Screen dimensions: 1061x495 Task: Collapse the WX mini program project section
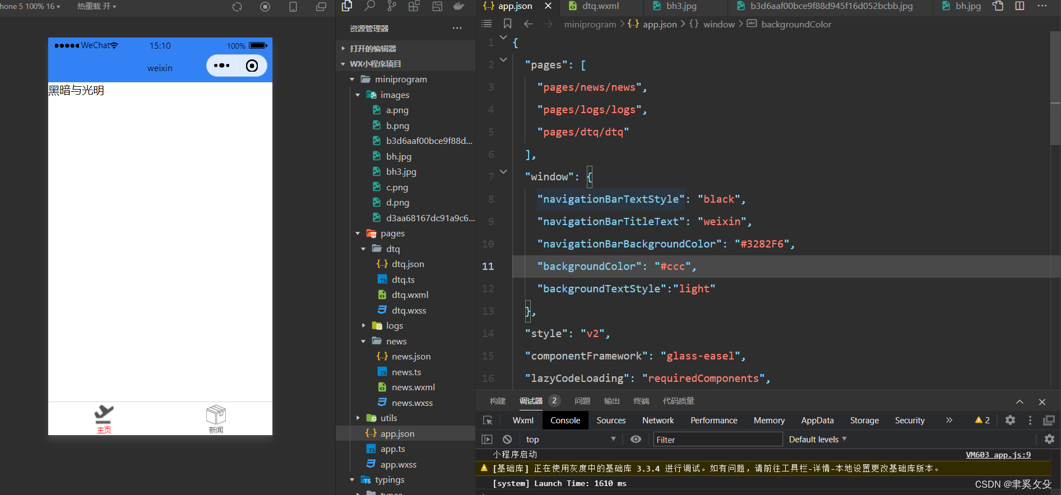[405, 64]
